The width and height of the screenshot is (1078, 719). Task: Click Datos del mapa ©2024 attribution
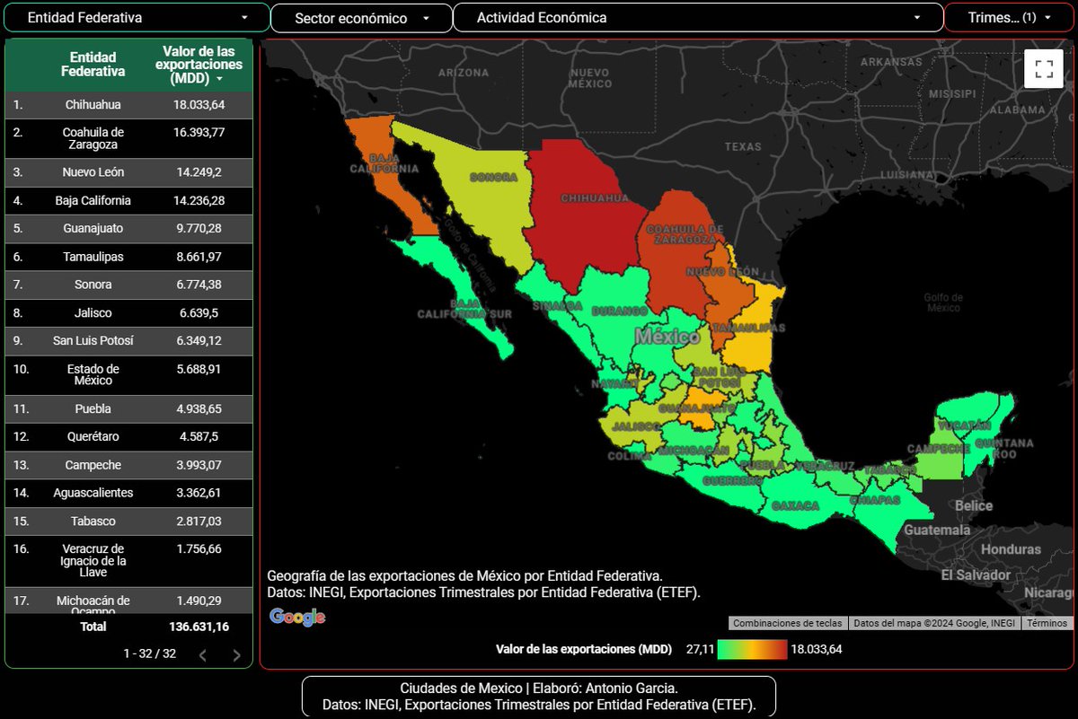tap(933, 623)
